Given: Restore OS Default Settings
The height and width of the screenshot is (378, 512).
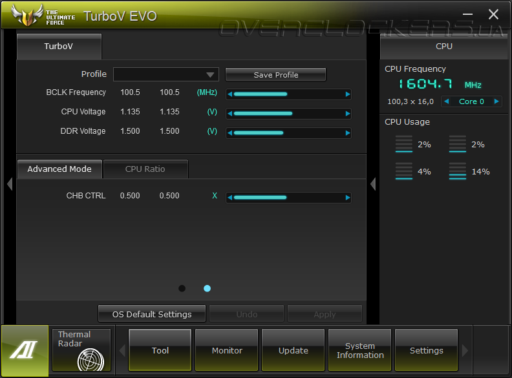Looking at the screenshot, I should pyautogui.click(x=152, y=314).
